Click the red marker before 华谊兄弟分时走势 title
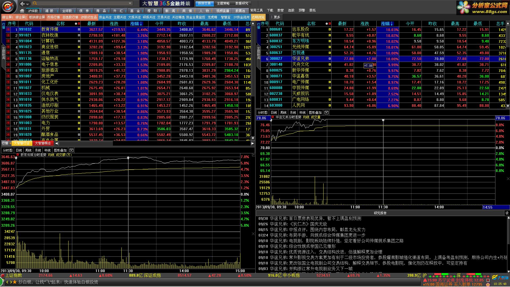Screen dimensions: 510x287 273,117
